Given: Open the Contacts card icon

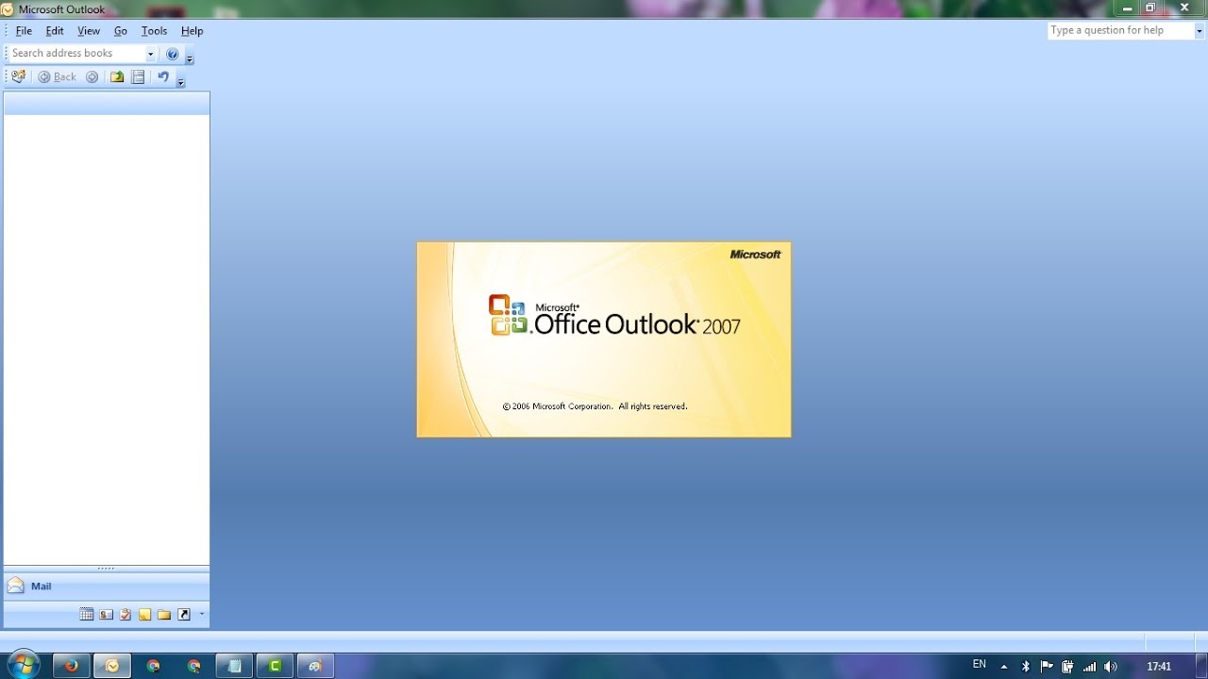Looking at the screenshot, I should [x=106, y=615].
